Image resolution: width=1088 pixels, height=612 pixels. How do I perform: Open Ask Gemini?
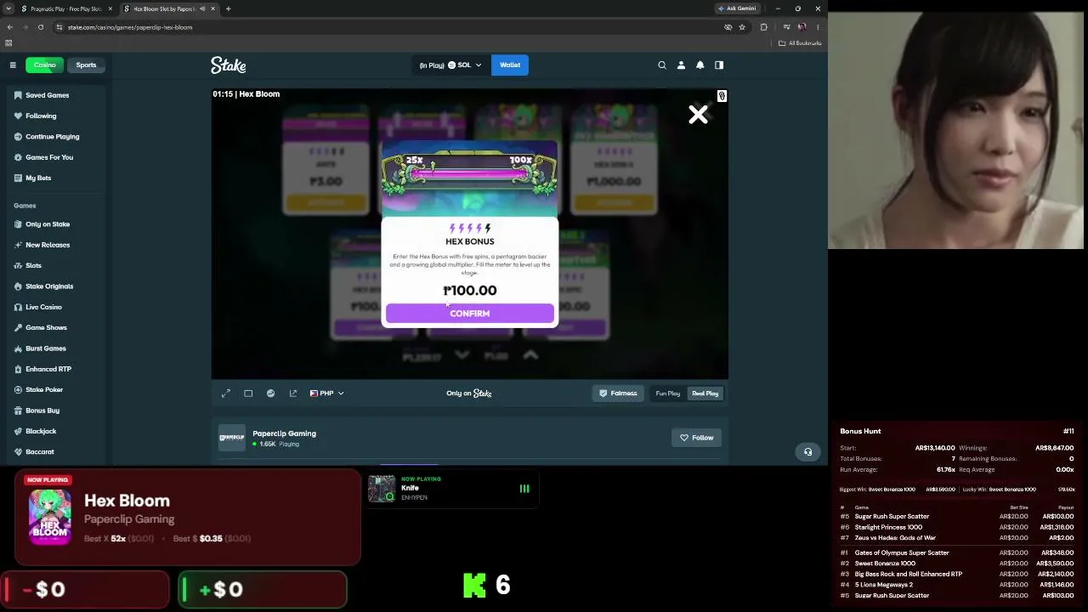(737, 8)
